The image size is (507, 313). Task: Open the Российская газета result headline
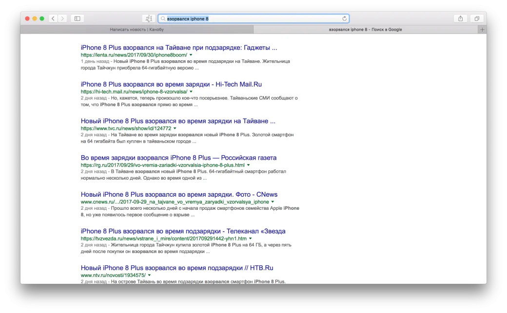178,158
